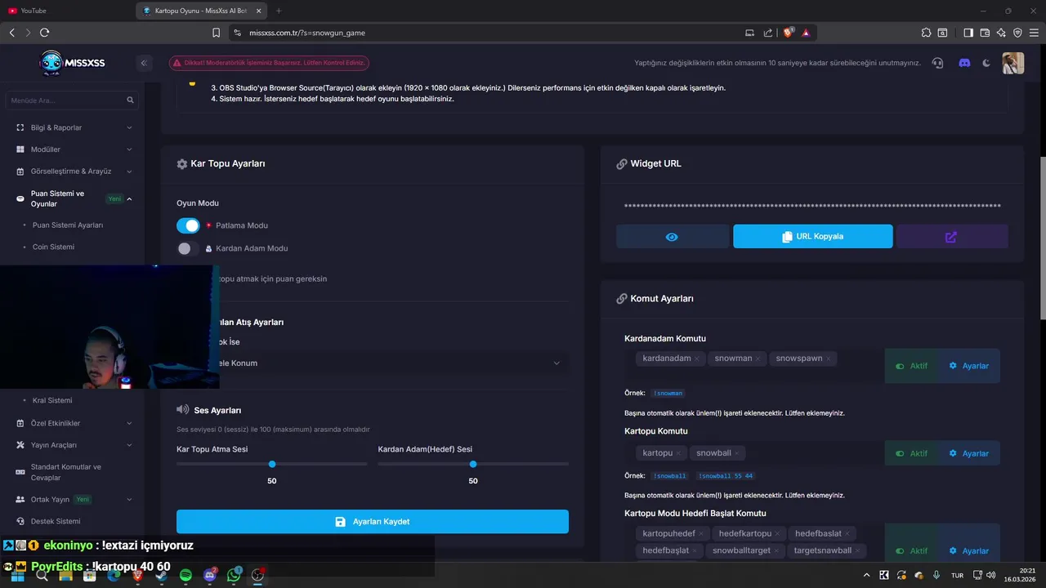Click the page vertical scrollbar thumb

(1042, 238)
